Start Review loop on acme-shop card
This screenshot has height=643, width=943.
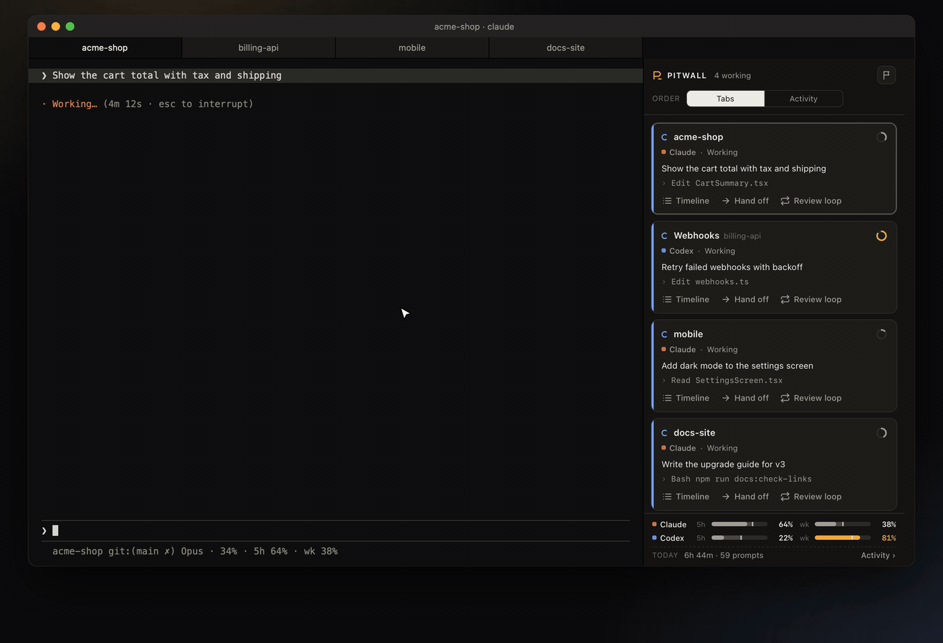(811, 201)
